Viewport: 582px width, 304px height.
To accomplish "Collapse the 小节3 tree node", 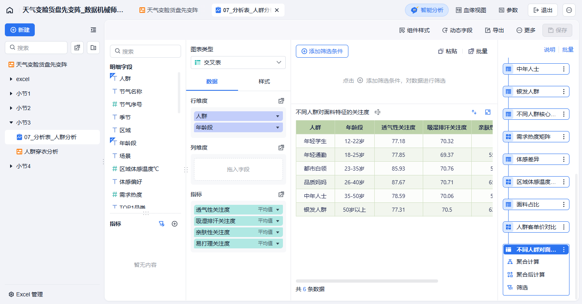I will click(11, 123).
